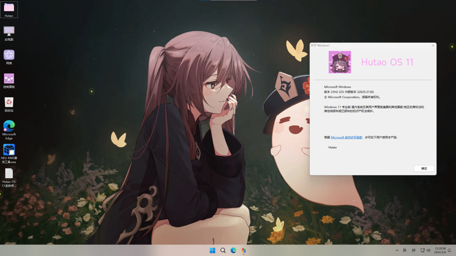Open the clock and date flyout
The width and height of the screenshot is (456, 256).
(440, 250)
